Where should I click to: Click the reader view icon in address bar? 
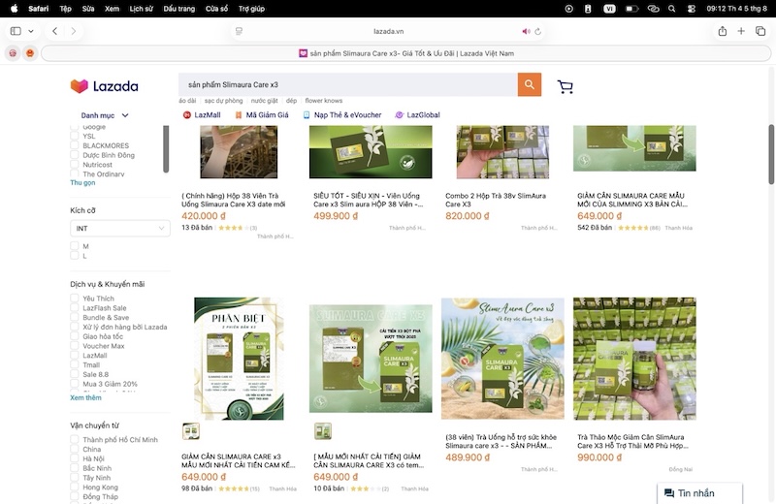click(239, 31)
